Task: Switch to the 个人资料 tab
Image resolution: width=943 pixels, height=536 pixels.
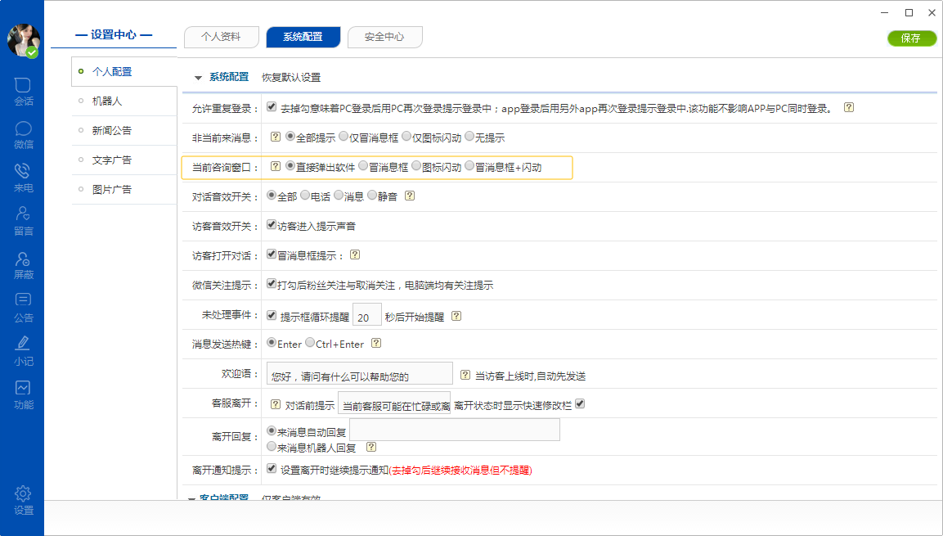Action: click(x=221, y=37)
